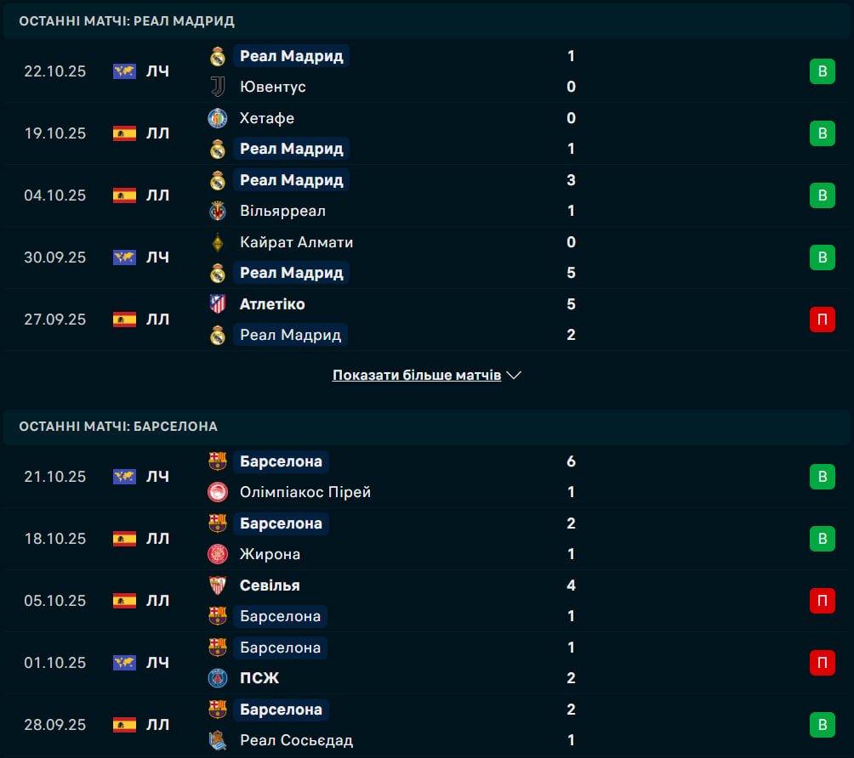The height and width of the screenshot is (758, 854).
Task: Click red П badge for Севілья match
Action: (822, 601)
